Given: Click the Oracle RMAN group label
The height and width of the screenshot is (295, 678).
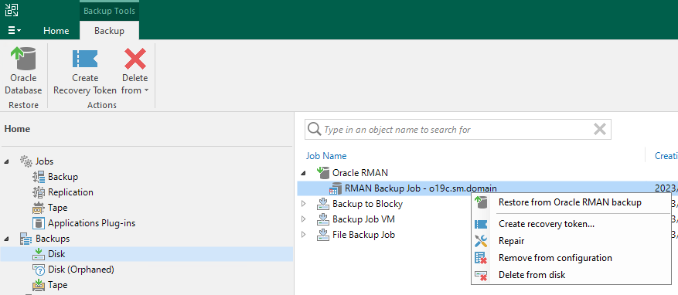Looking at the screenshot, I should (x=360, y=173).
